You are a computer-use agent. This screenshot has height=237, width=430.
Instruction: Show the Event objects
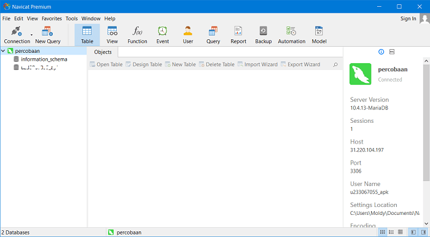(x=163, y=35)
